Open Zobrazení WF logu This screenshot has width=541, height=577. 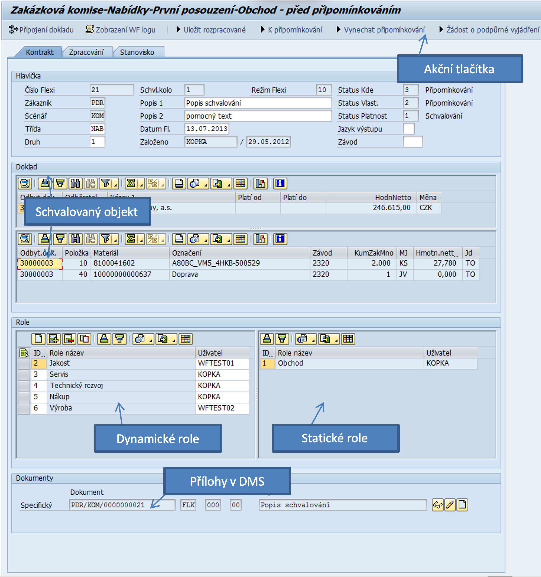120,30
